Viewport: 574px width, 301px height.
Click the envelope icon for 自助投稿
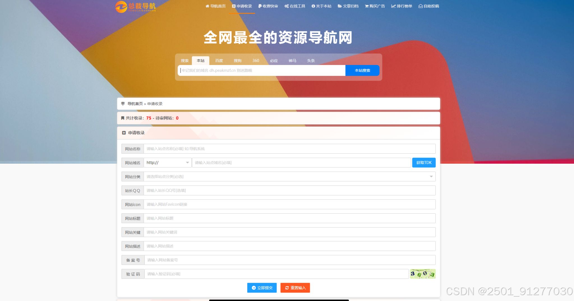[x=420, y=6]
